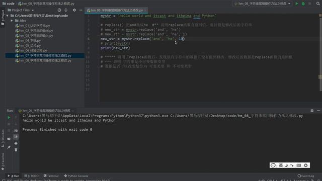Toggle the Structure side tool tab
This screenshot has height=181, width=322.
coord(3,138)
